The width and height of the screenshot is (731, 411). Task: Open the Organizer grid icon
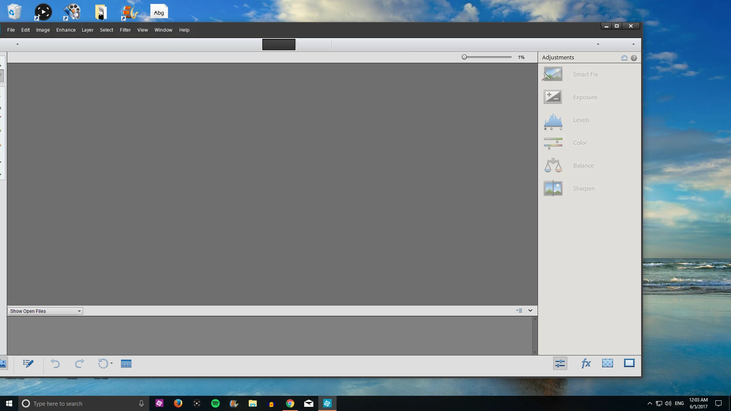click(126, 364)
